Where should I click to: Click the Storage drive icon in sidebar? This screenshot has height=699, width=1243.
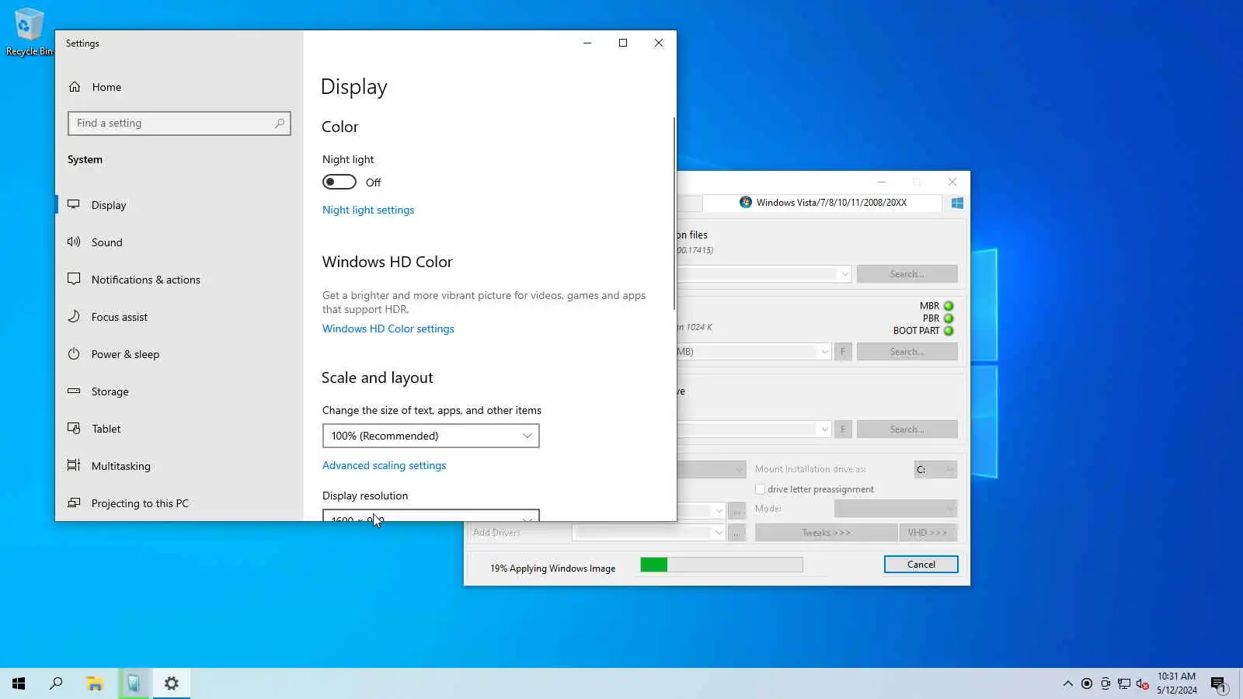click(x=74, y=391)
